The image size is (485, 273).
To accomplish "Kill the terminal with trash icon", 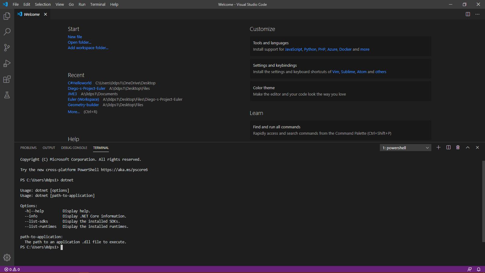I will click(458, 147).
